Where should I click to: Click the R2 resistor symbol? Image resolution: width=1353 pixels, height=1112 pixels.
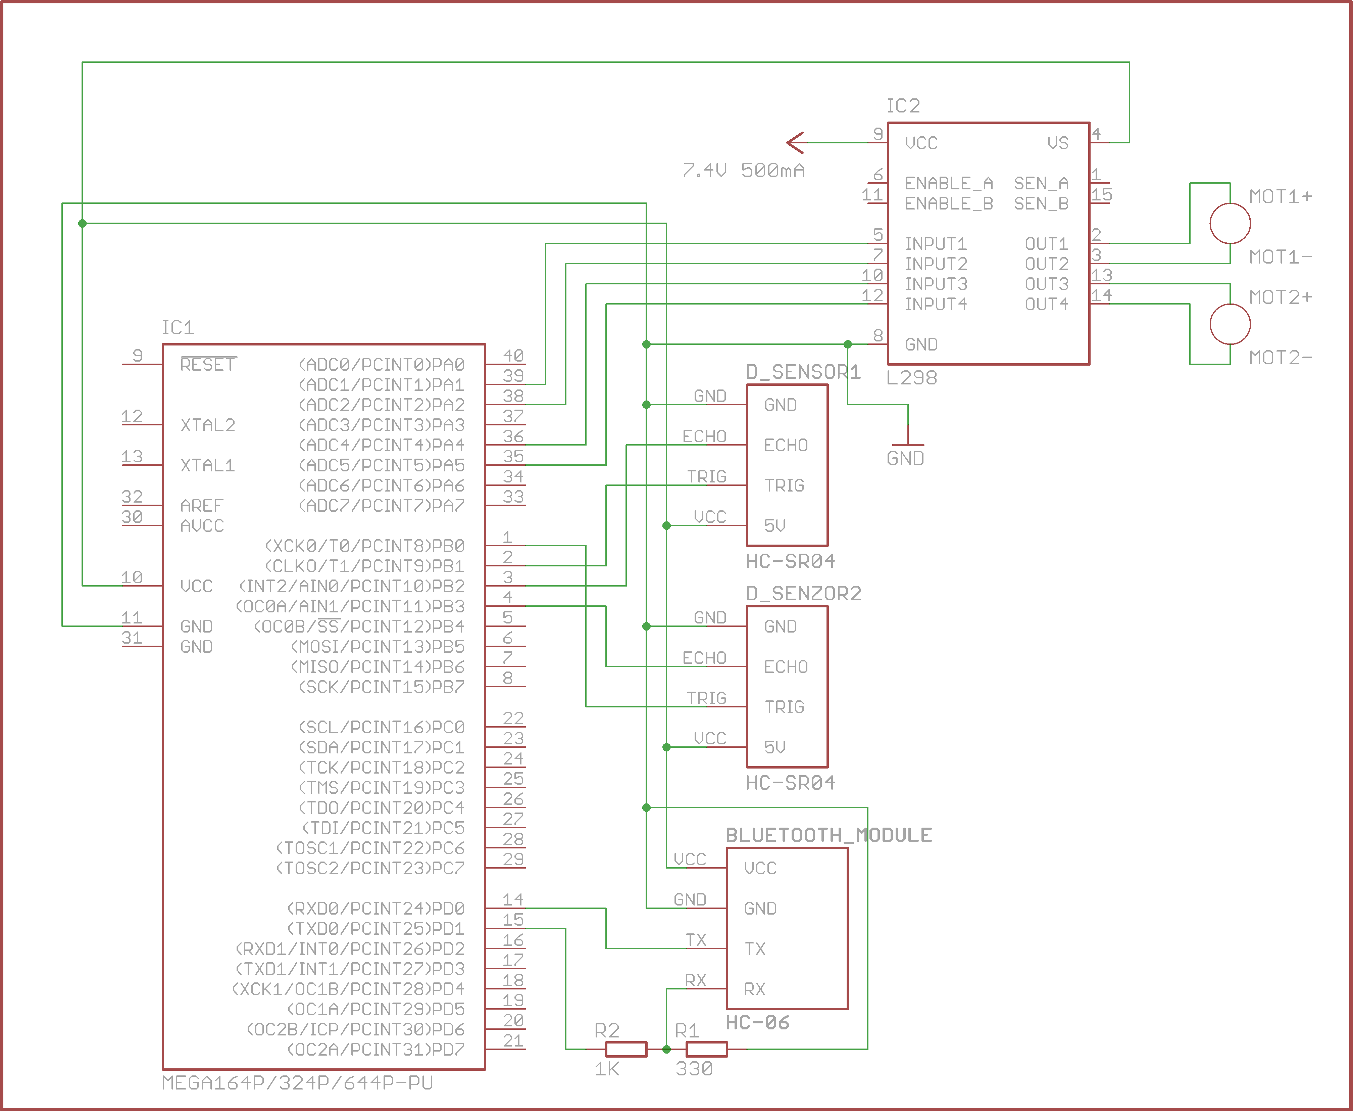pyautogui.click(x=625, y=1049)
